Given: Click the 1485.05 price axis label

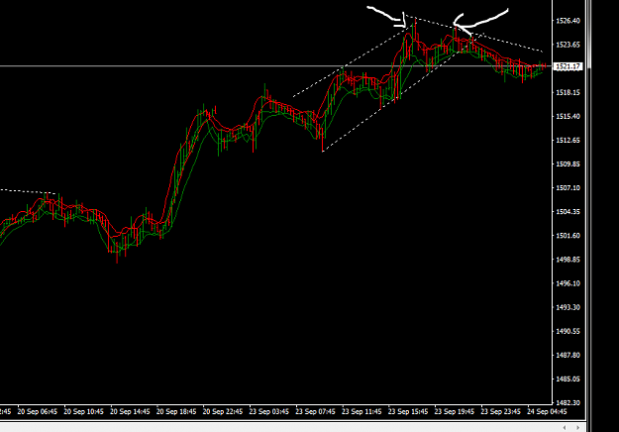Looking at the screenshot, I should click(x=568, y=379).
